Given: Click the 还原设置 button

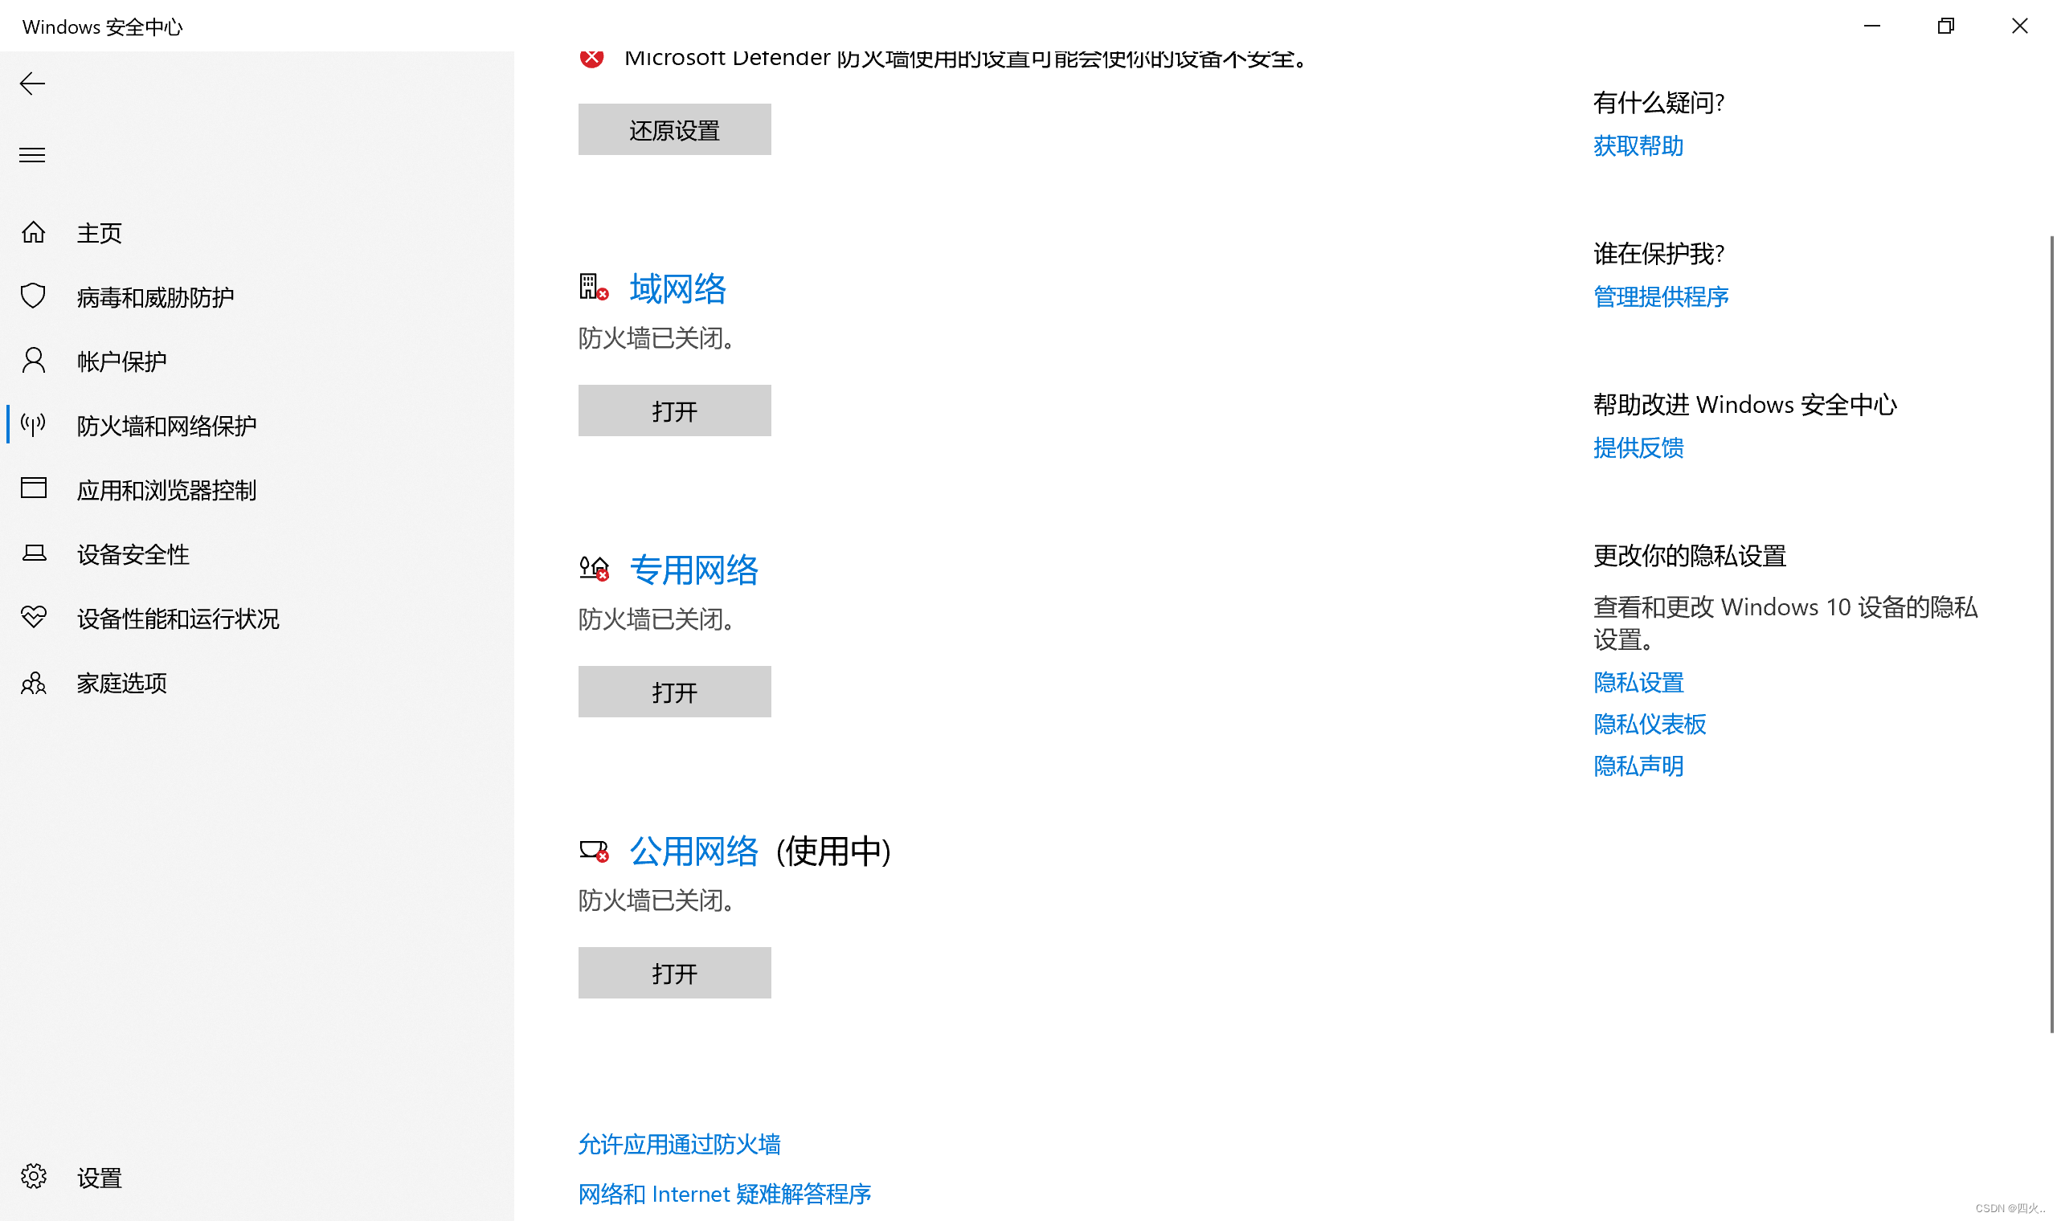Looking at the screenshot, I should coord(675,129).
